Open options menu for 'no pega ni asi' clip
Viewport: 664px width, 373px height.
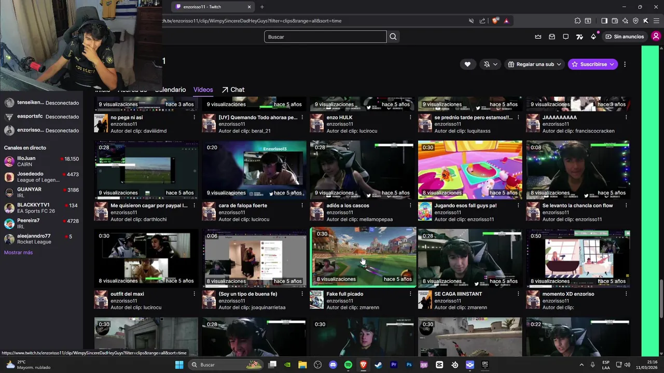click(195, 118)
